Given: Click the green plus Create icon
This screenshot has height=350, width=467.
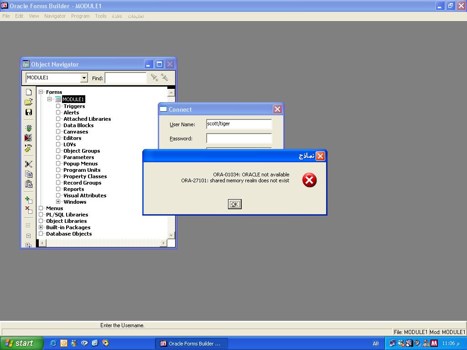Looking at the screenshot, I should (28, 200).
